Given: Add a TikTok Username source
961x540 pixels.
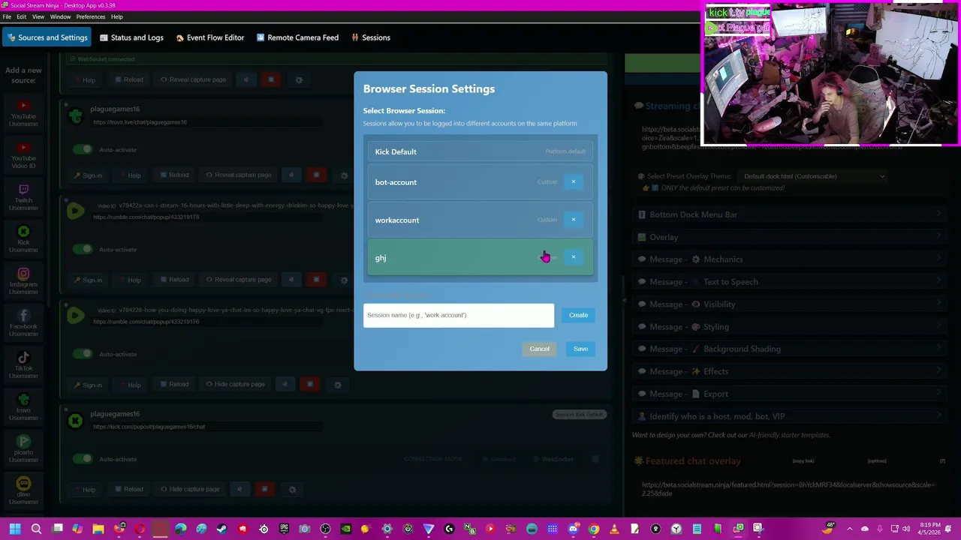Looking at the screenshot, I should (x=23, y=366).
